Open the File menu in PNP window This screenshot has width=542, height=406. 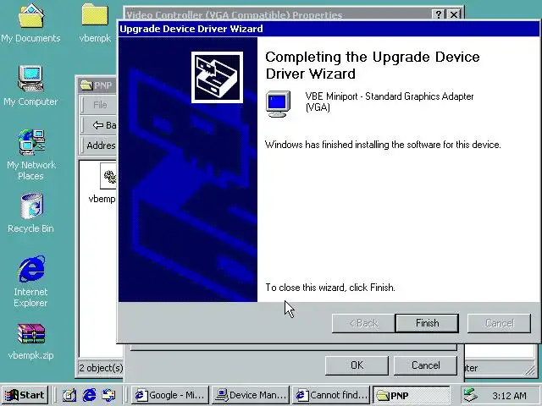100,105
